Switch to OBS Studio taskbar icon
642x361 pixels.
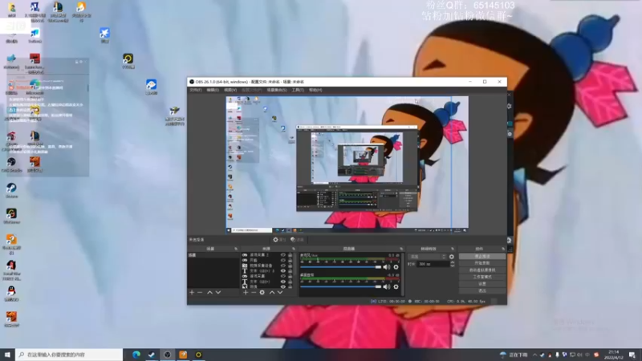[167, 355]
